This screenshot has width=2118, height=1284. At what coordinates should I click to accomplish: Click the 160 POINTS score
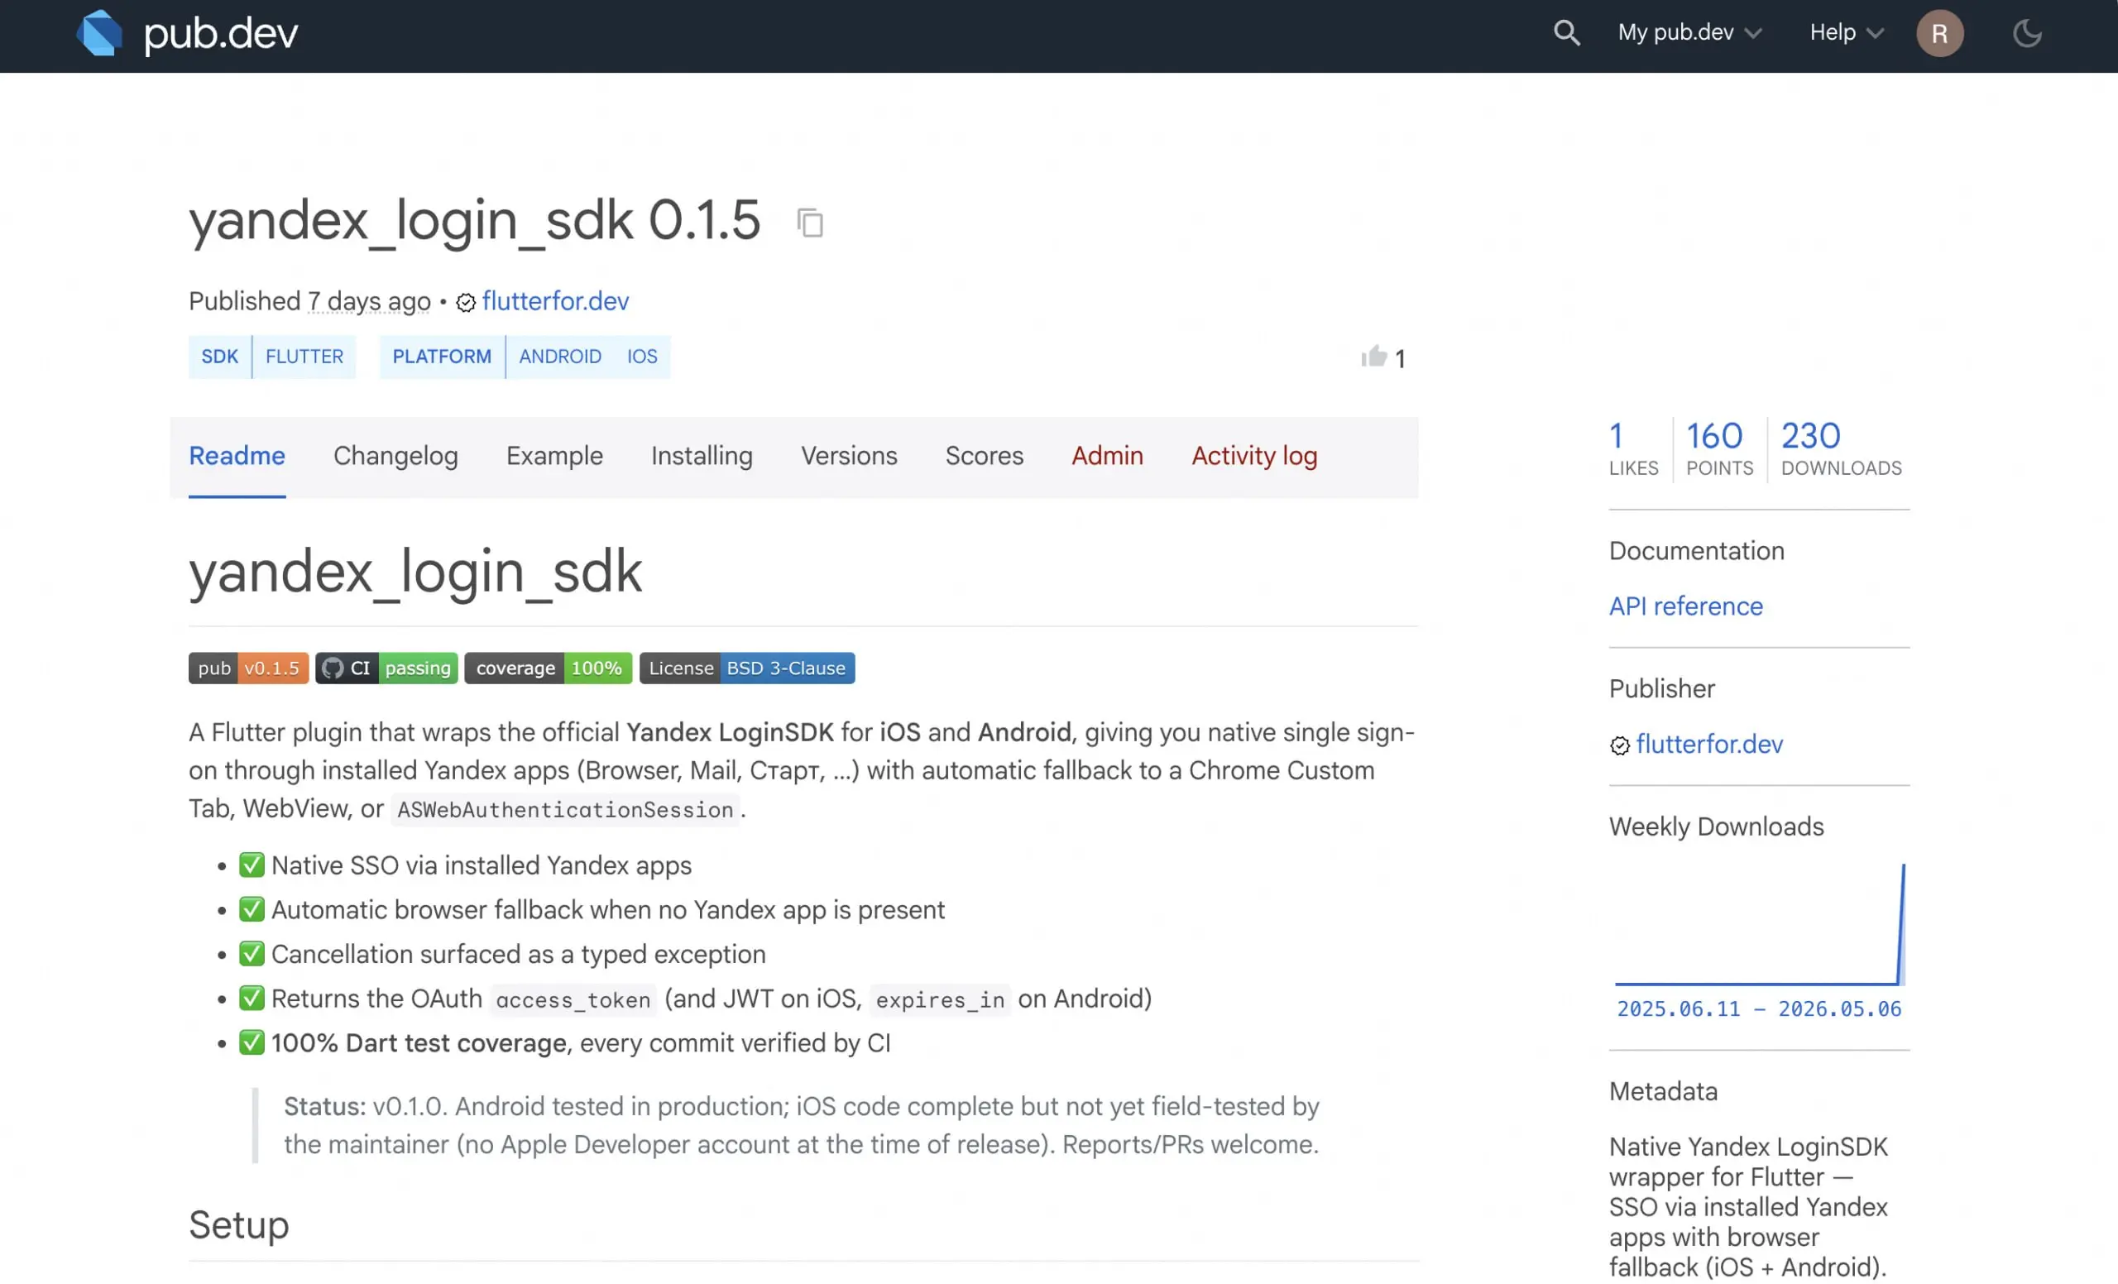(x=1719, y=448)
